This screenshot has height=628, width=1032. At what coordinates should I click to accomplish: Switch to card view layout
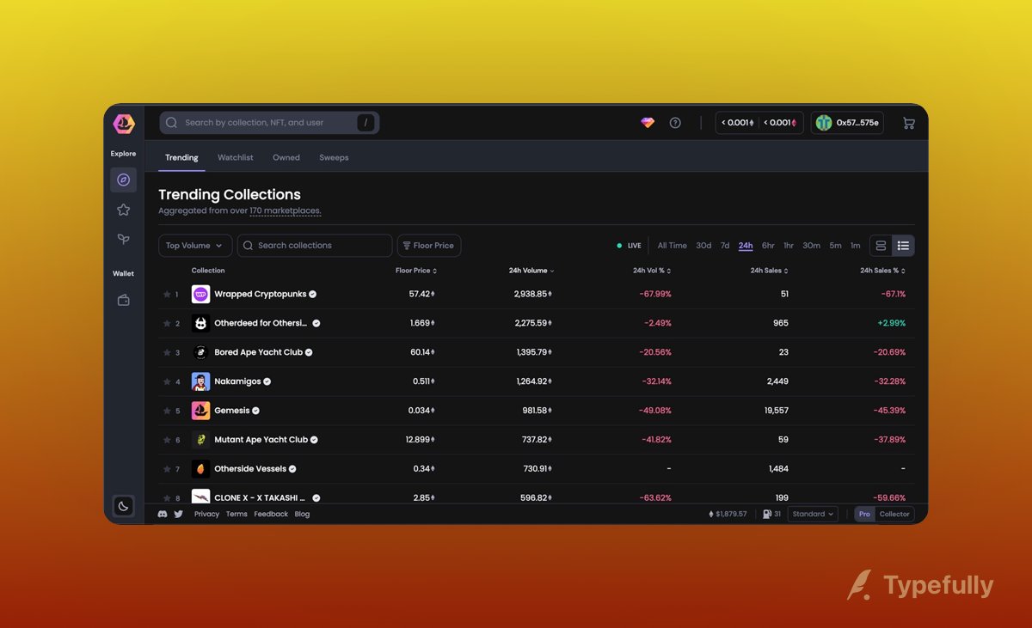[881, 246]
